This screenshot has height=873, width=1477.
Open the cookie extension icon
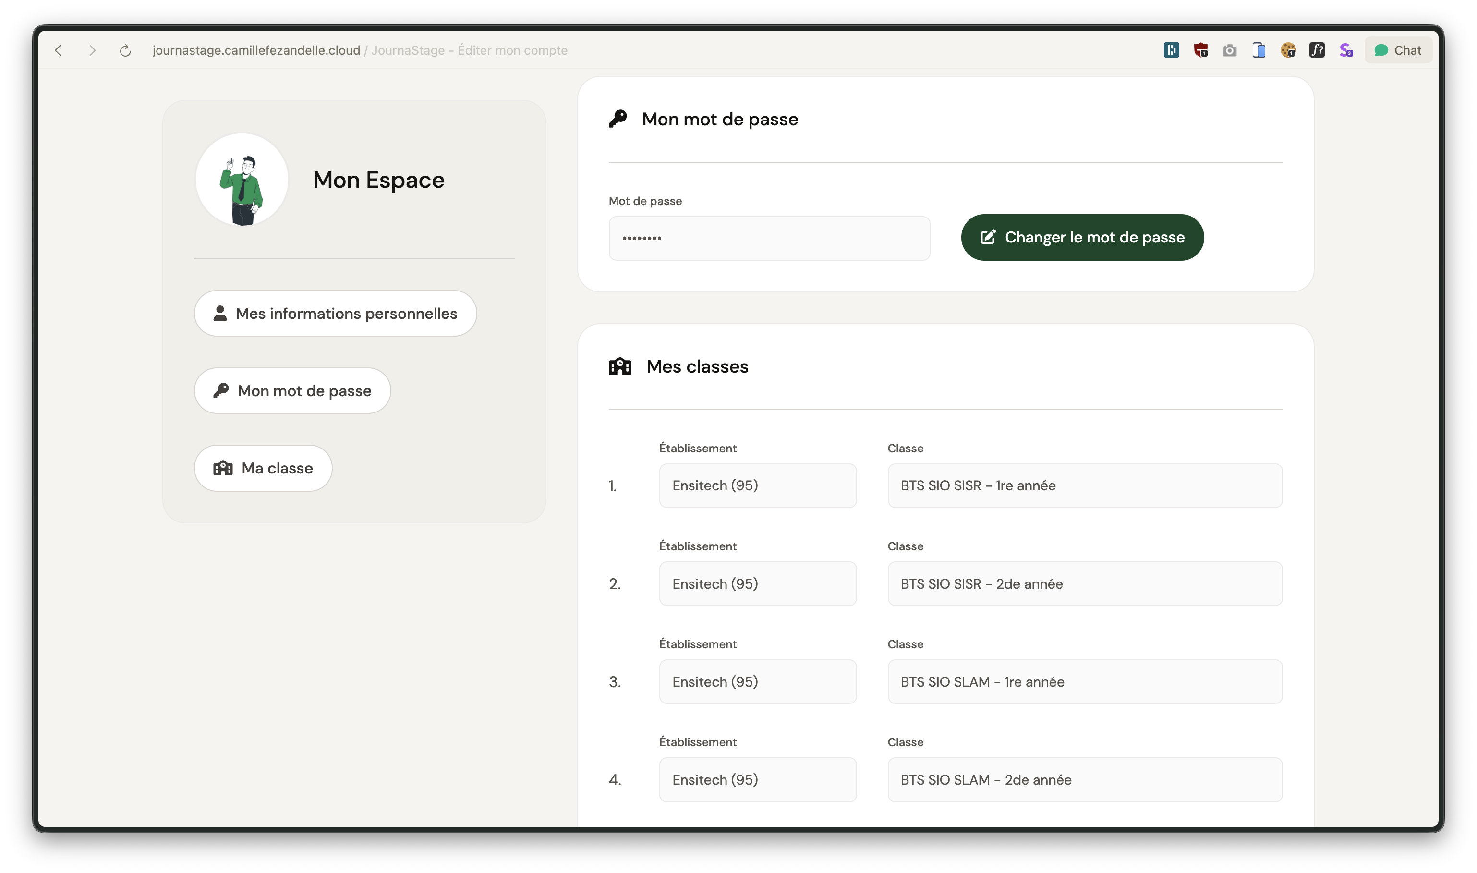pyautogui.click(x=1288, y=50)
